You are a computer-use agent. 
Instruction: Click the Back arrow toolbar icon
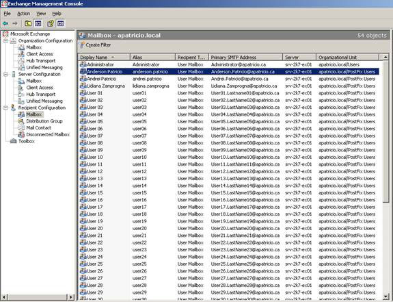click(x=5, y=23)
